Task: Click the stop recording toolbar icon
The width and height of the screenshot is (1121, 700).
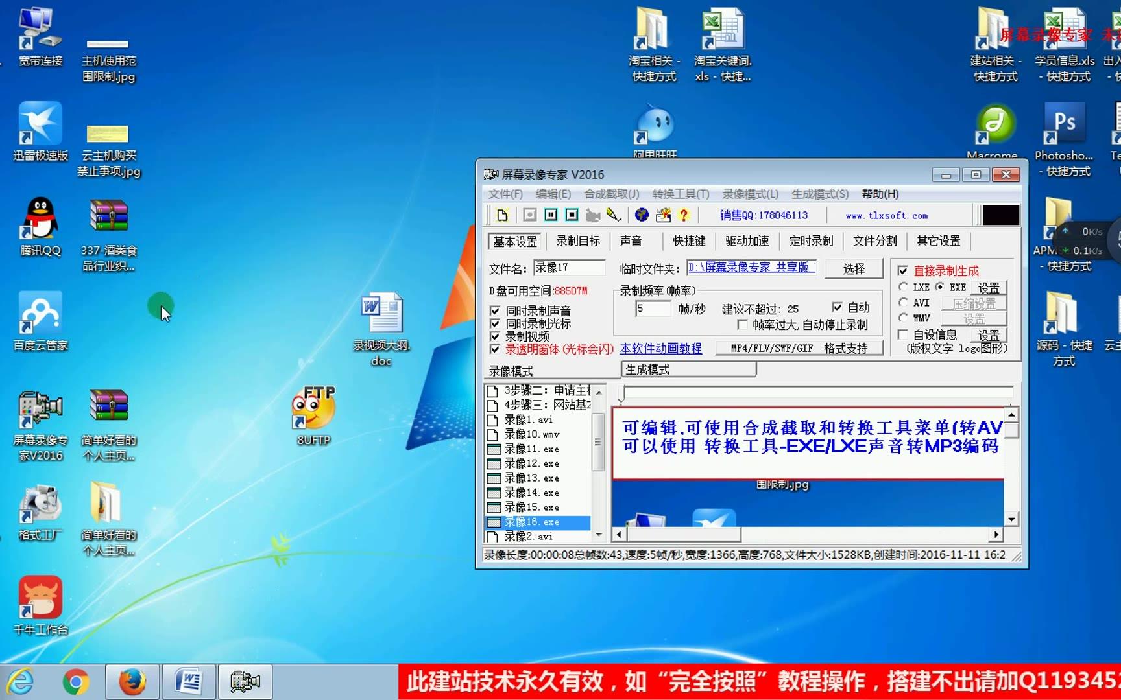Action: coord(572,215)
